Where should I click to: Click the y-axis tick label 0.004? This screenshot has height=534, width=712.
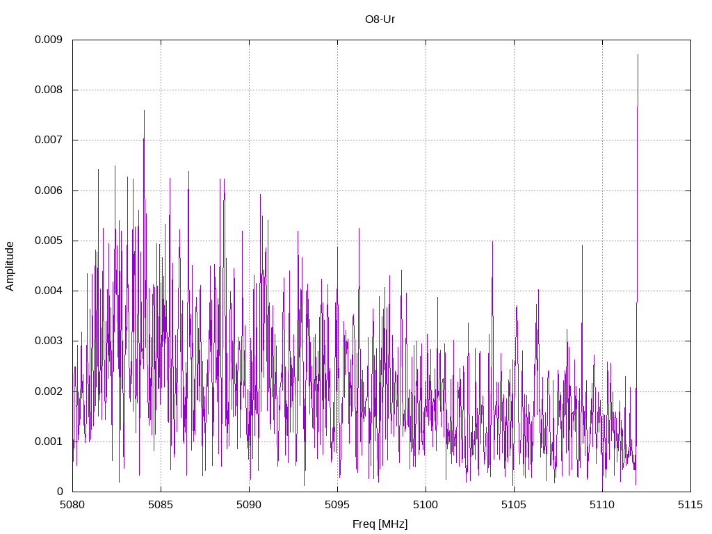[49, 291]
